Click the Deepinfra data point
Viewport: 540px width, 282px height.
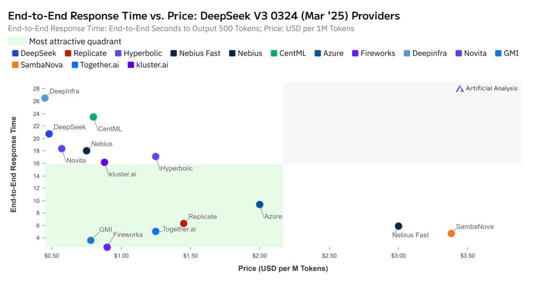(x=44, y=98)
